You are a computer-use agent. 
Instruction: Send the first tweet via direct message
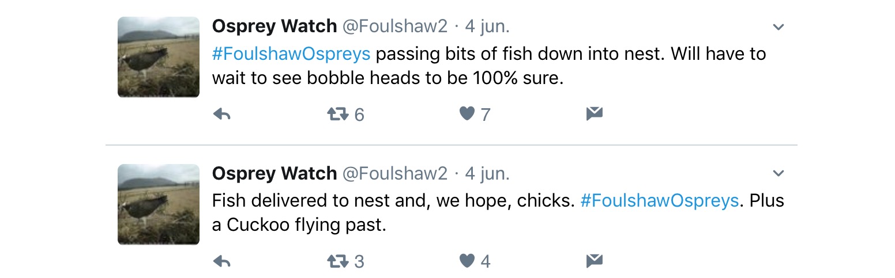click(x=594, y=114)
